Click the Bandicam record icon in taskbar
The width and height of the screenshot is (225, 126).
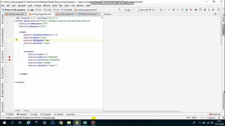93,123
